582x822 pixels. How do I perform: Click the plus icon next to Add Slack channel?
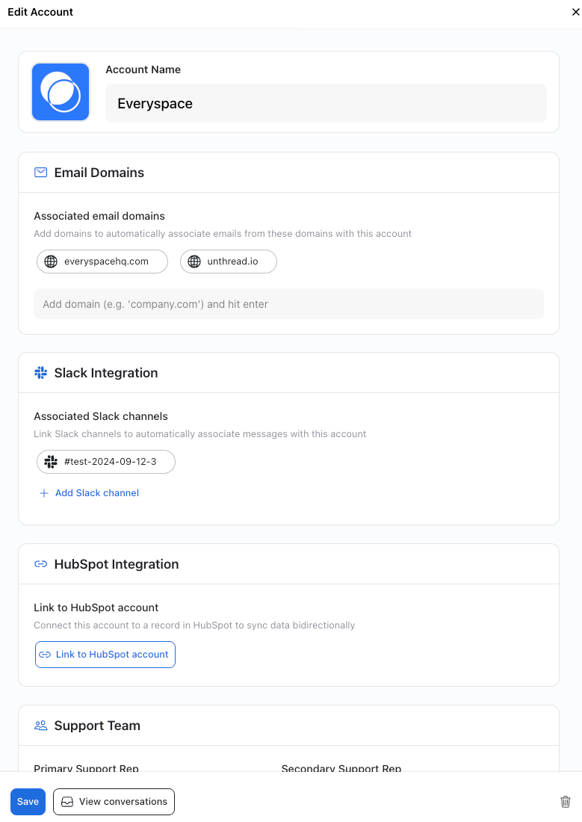coord(44,493)
